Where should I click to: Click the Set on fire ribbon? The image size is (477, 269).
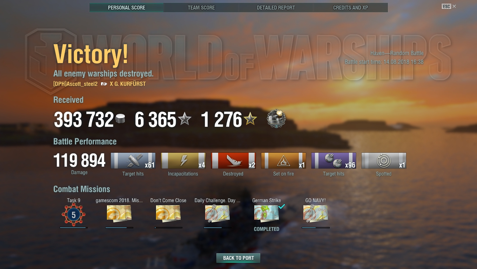pyautogui.click(x=283, y=161)
